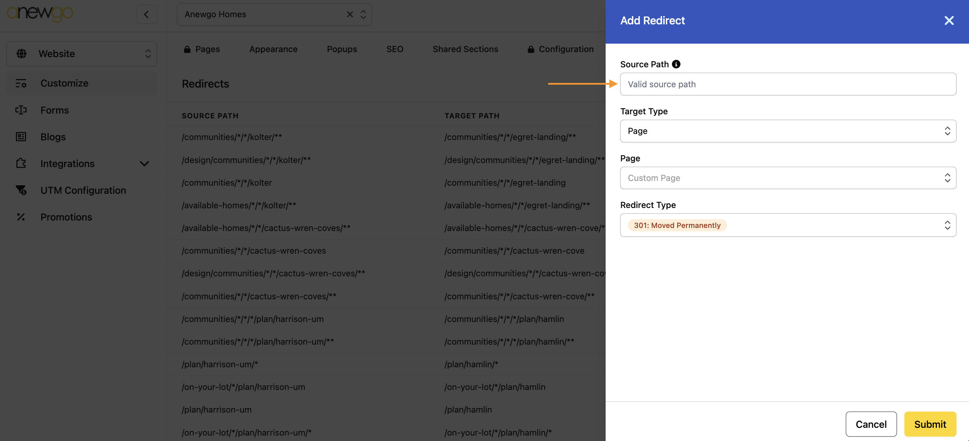Image resolution: width=969 pixels, height=441 pixels.
Task: Click the Source Path info icon
Action: click(676, 64)
